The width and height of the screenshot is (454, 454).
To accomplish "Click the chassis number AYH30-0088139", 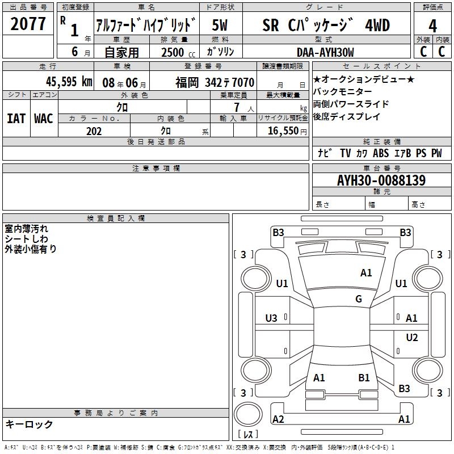I will pos(381,180).
